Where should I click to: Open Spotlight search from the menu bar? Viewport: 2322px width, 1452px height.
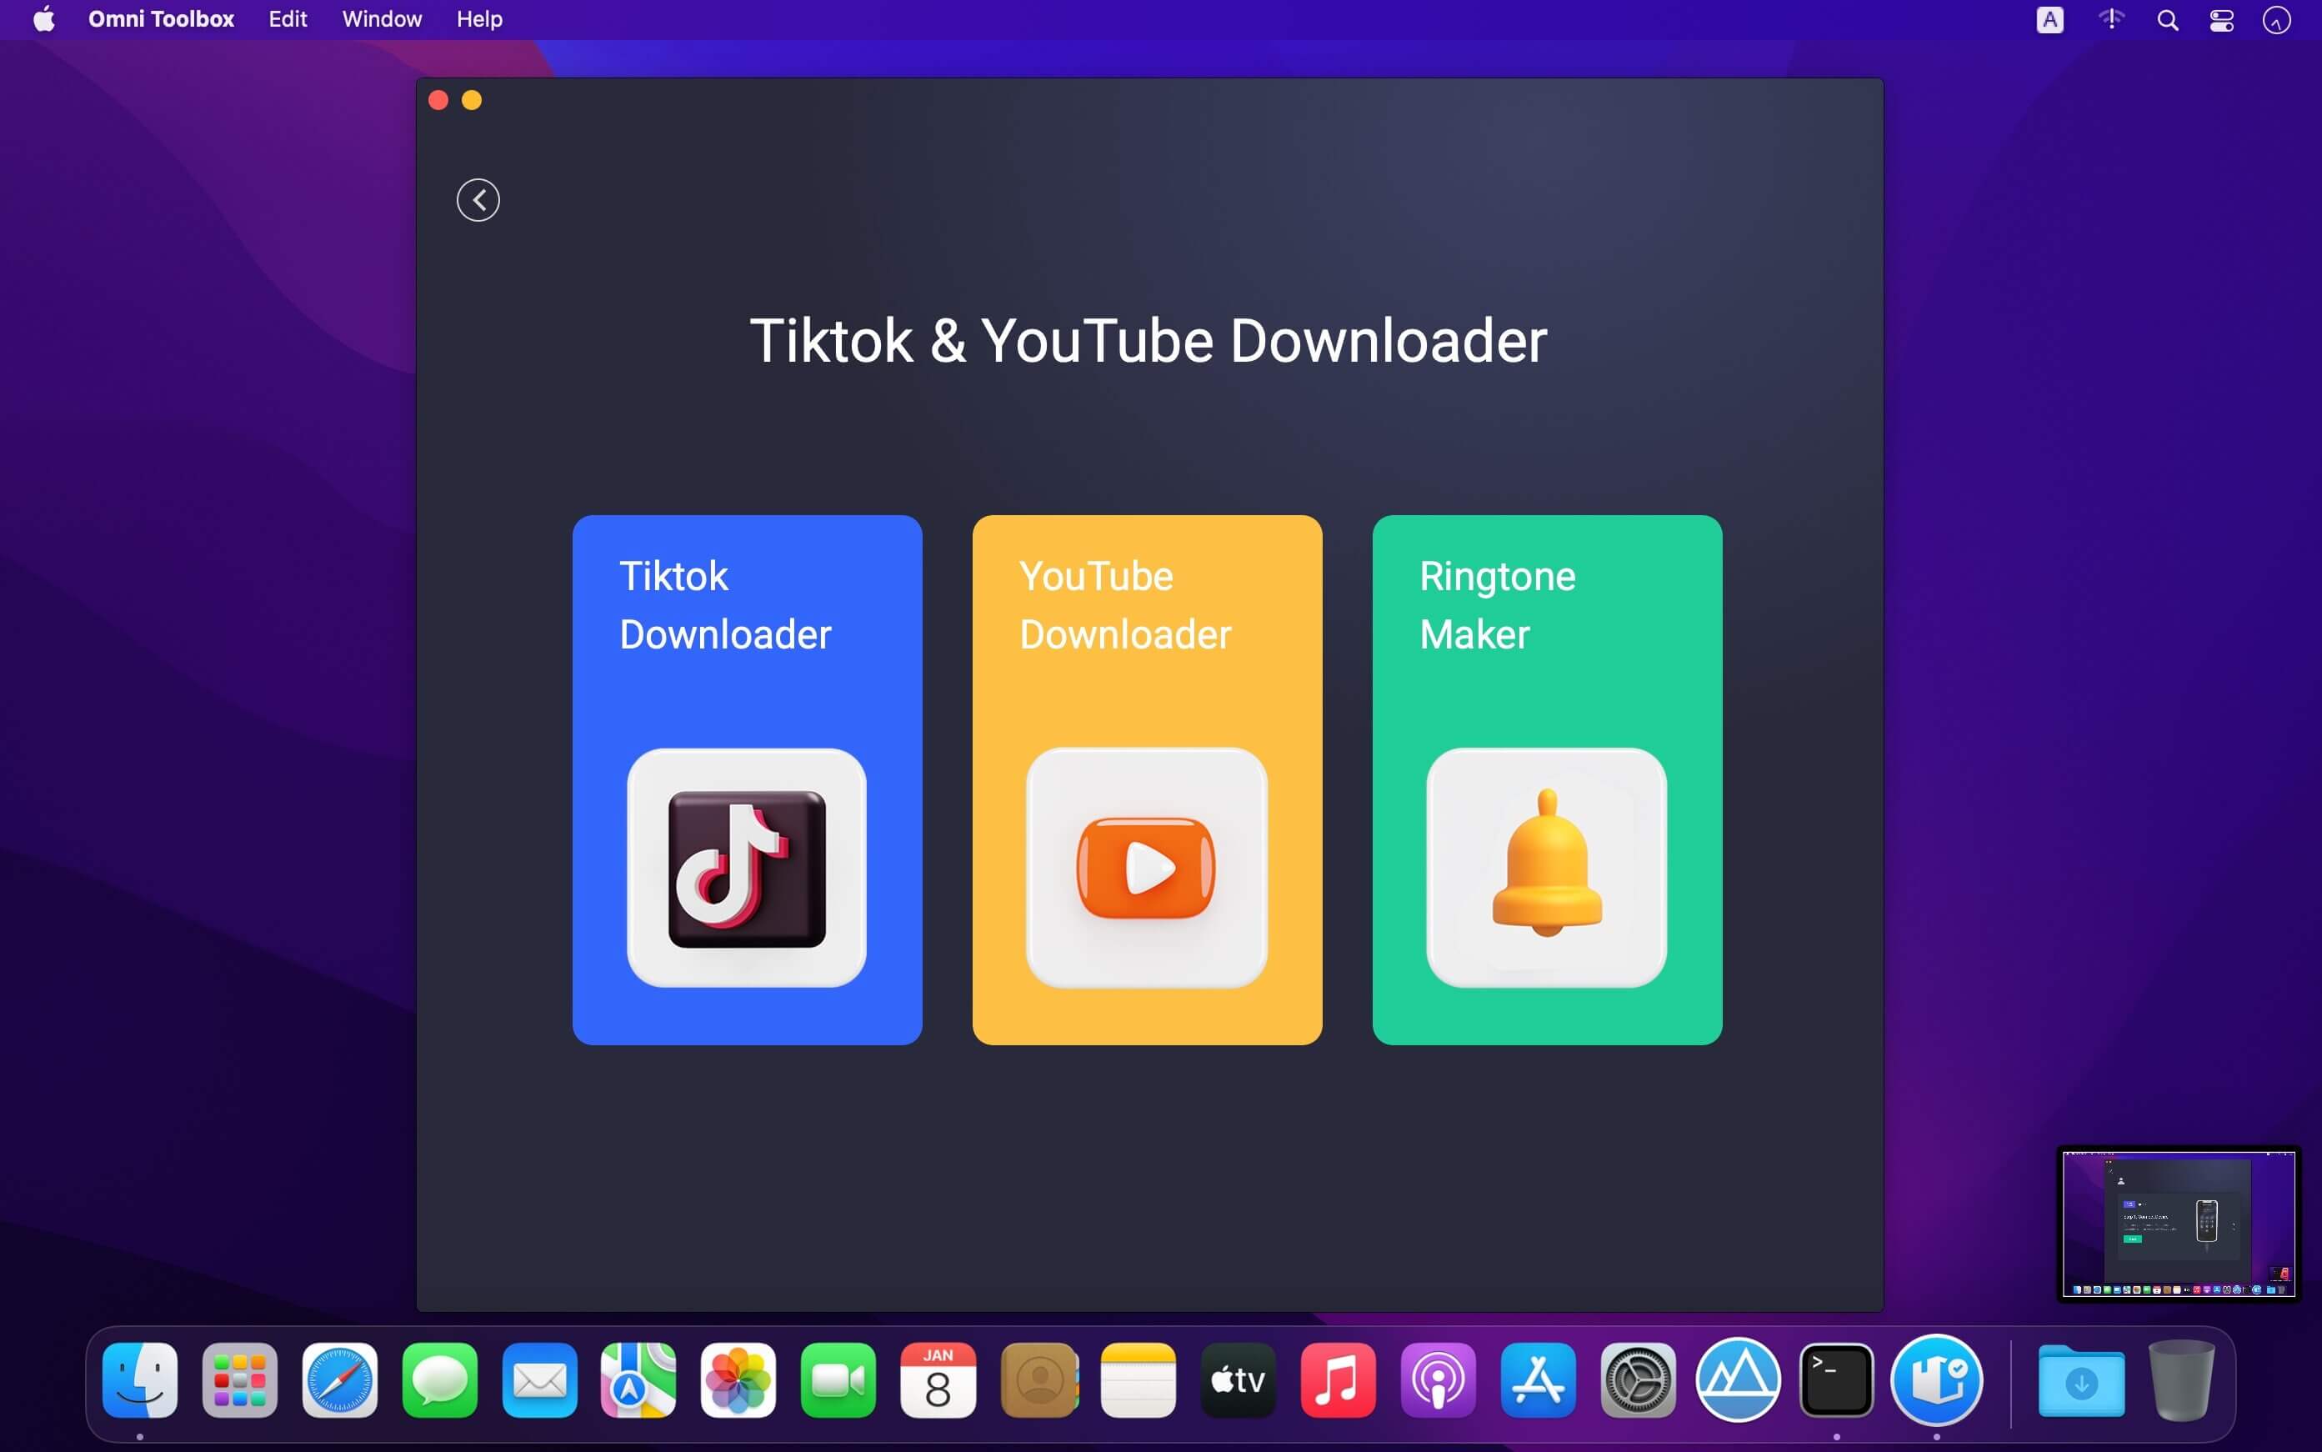(x=2167, y=18)
